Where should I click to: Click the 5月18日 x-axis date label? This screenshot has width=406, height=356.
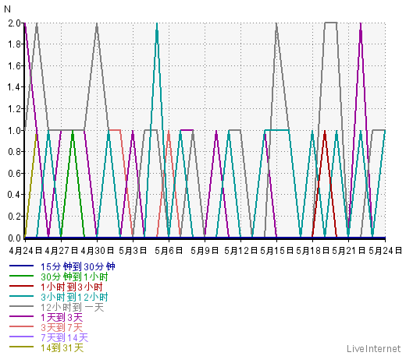point(312,251)
